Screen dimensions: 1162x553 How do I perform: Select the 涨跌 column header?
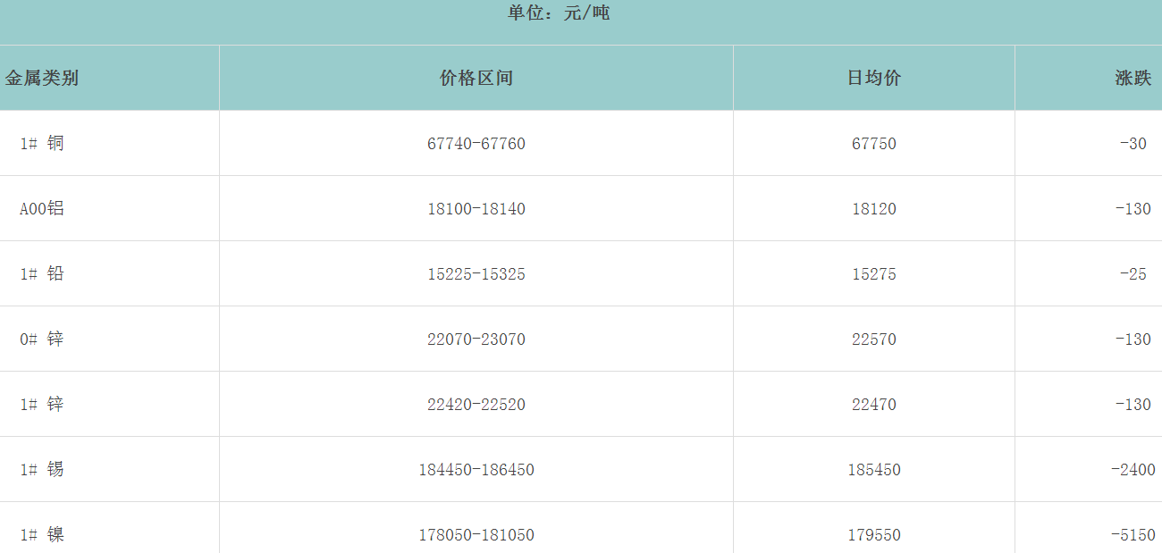(x=1133, y=78)
